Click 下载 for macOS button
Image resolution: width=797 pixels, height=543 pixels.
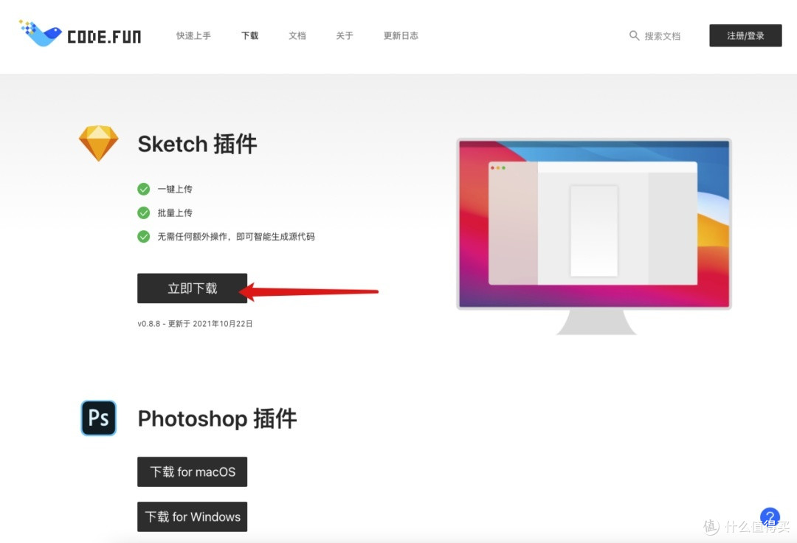(x=192, y=472)
